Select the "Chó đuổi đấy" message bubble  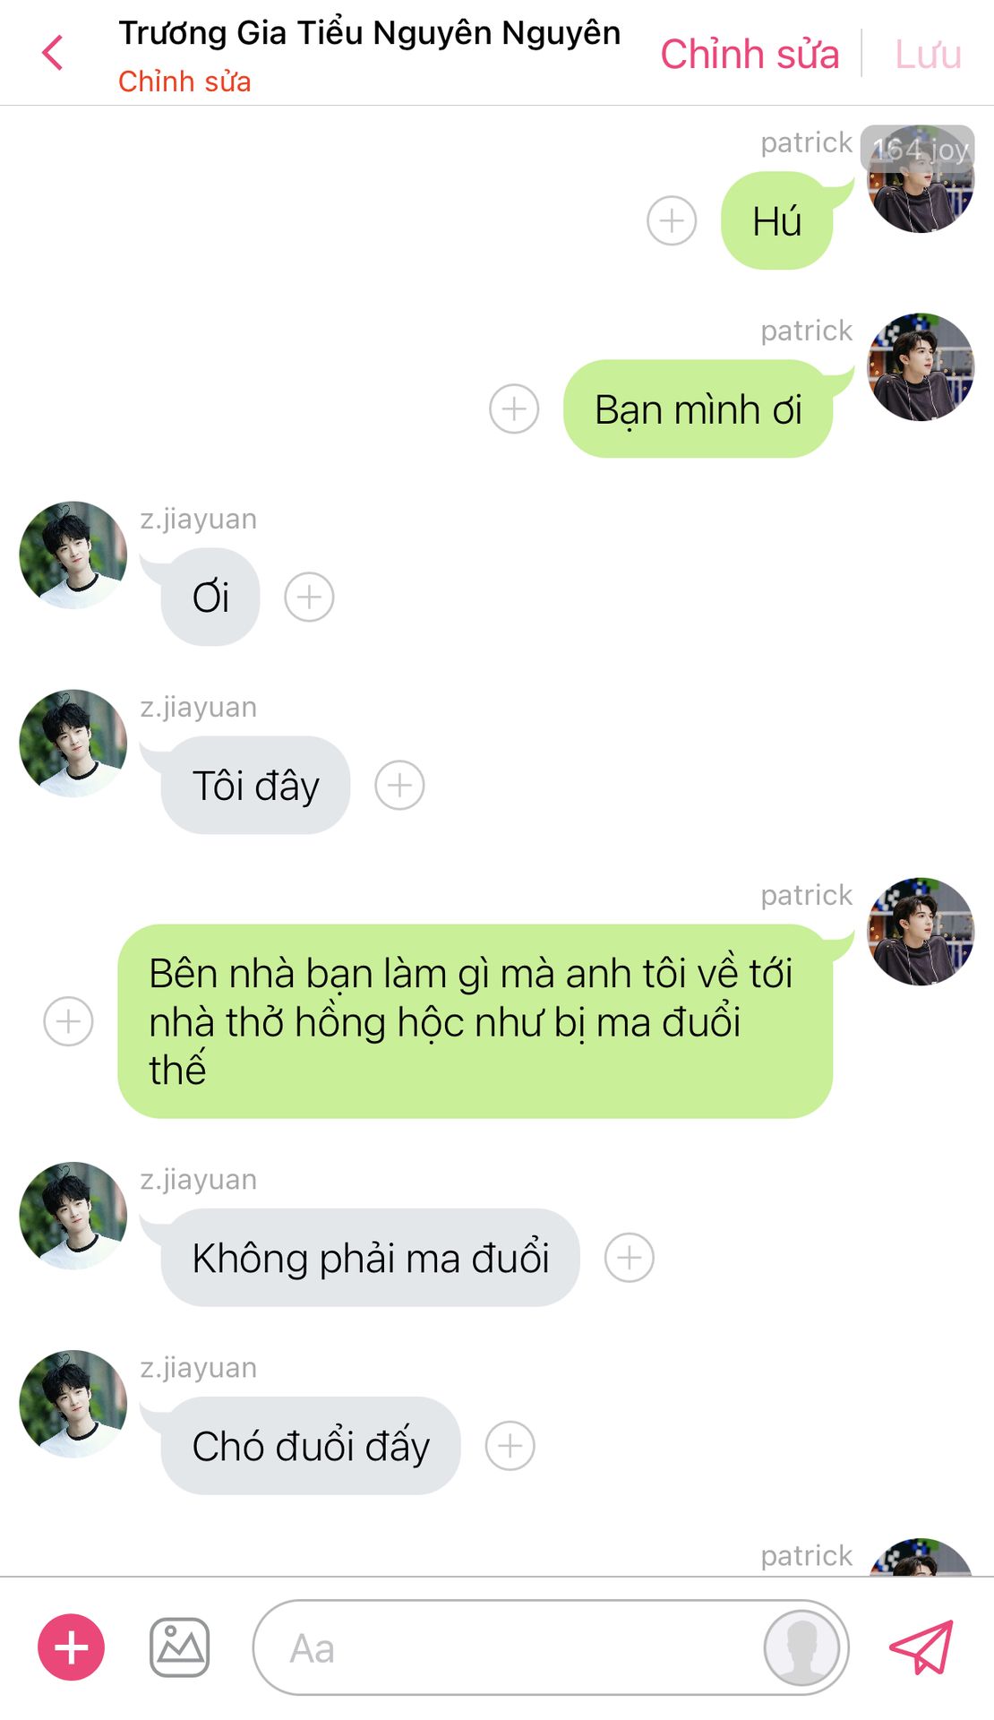click(311, 1446)
